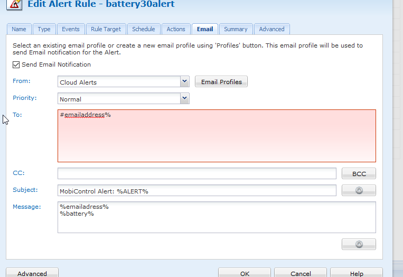
Task: Toggle Send Email Notification checkbox
Action: (x=16, y=65)
